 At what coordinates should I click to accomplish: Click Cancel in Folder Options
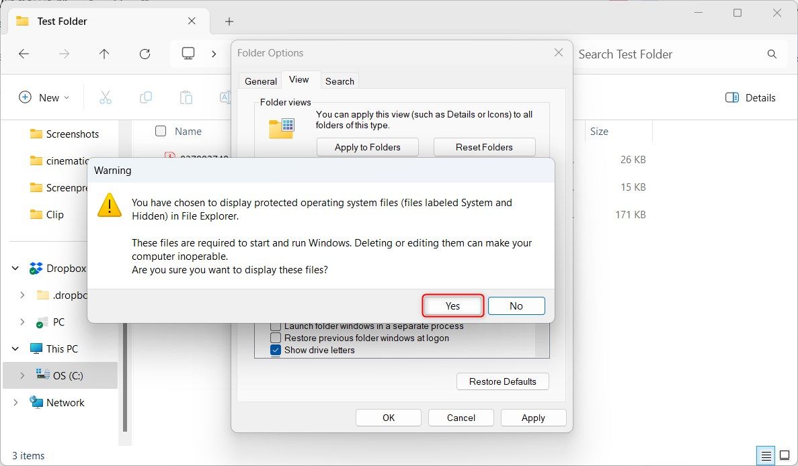[x=461, y=418]
